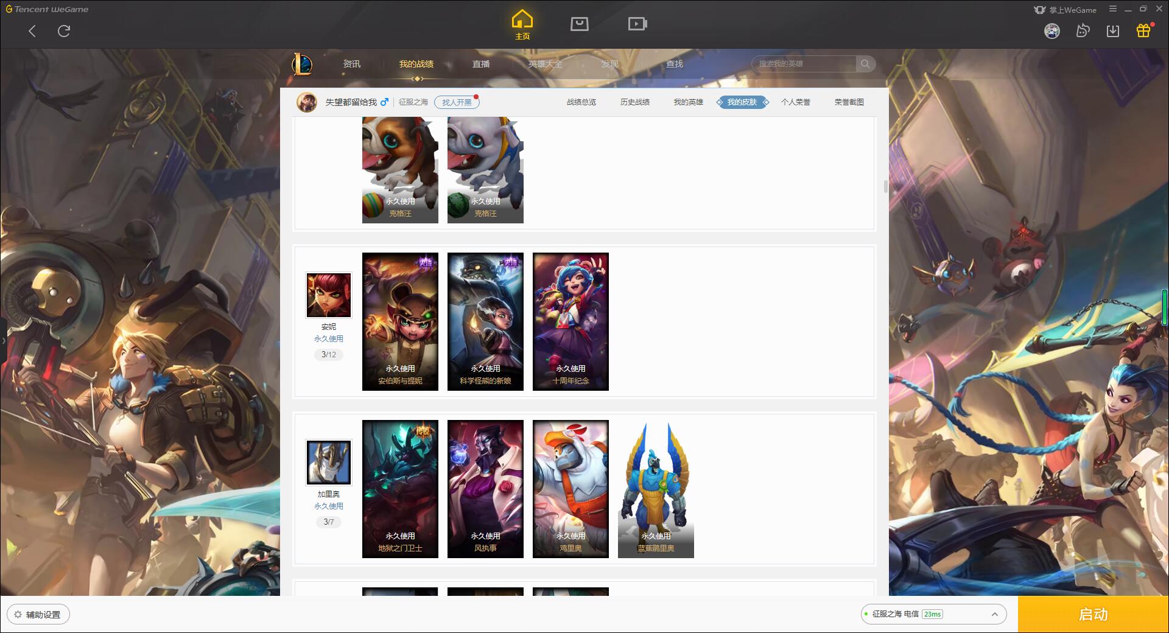This screenshot has height=633, width=1169.
Task: Switch to 历史战绩 section
Action: 635,102
